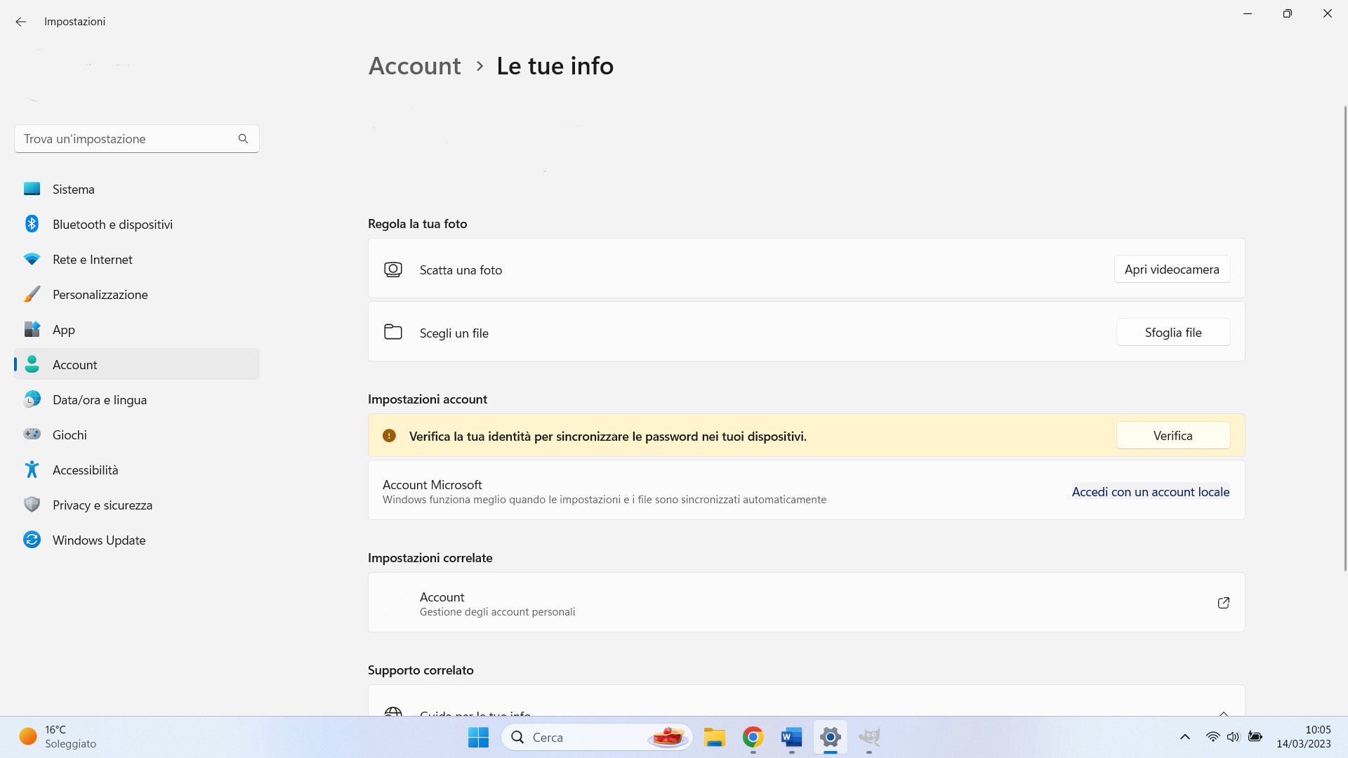Open the Privacy e sicurezza shield icon
This screenshot has width=1348, height=758.
pyautogui.click(x=32, y=505)
